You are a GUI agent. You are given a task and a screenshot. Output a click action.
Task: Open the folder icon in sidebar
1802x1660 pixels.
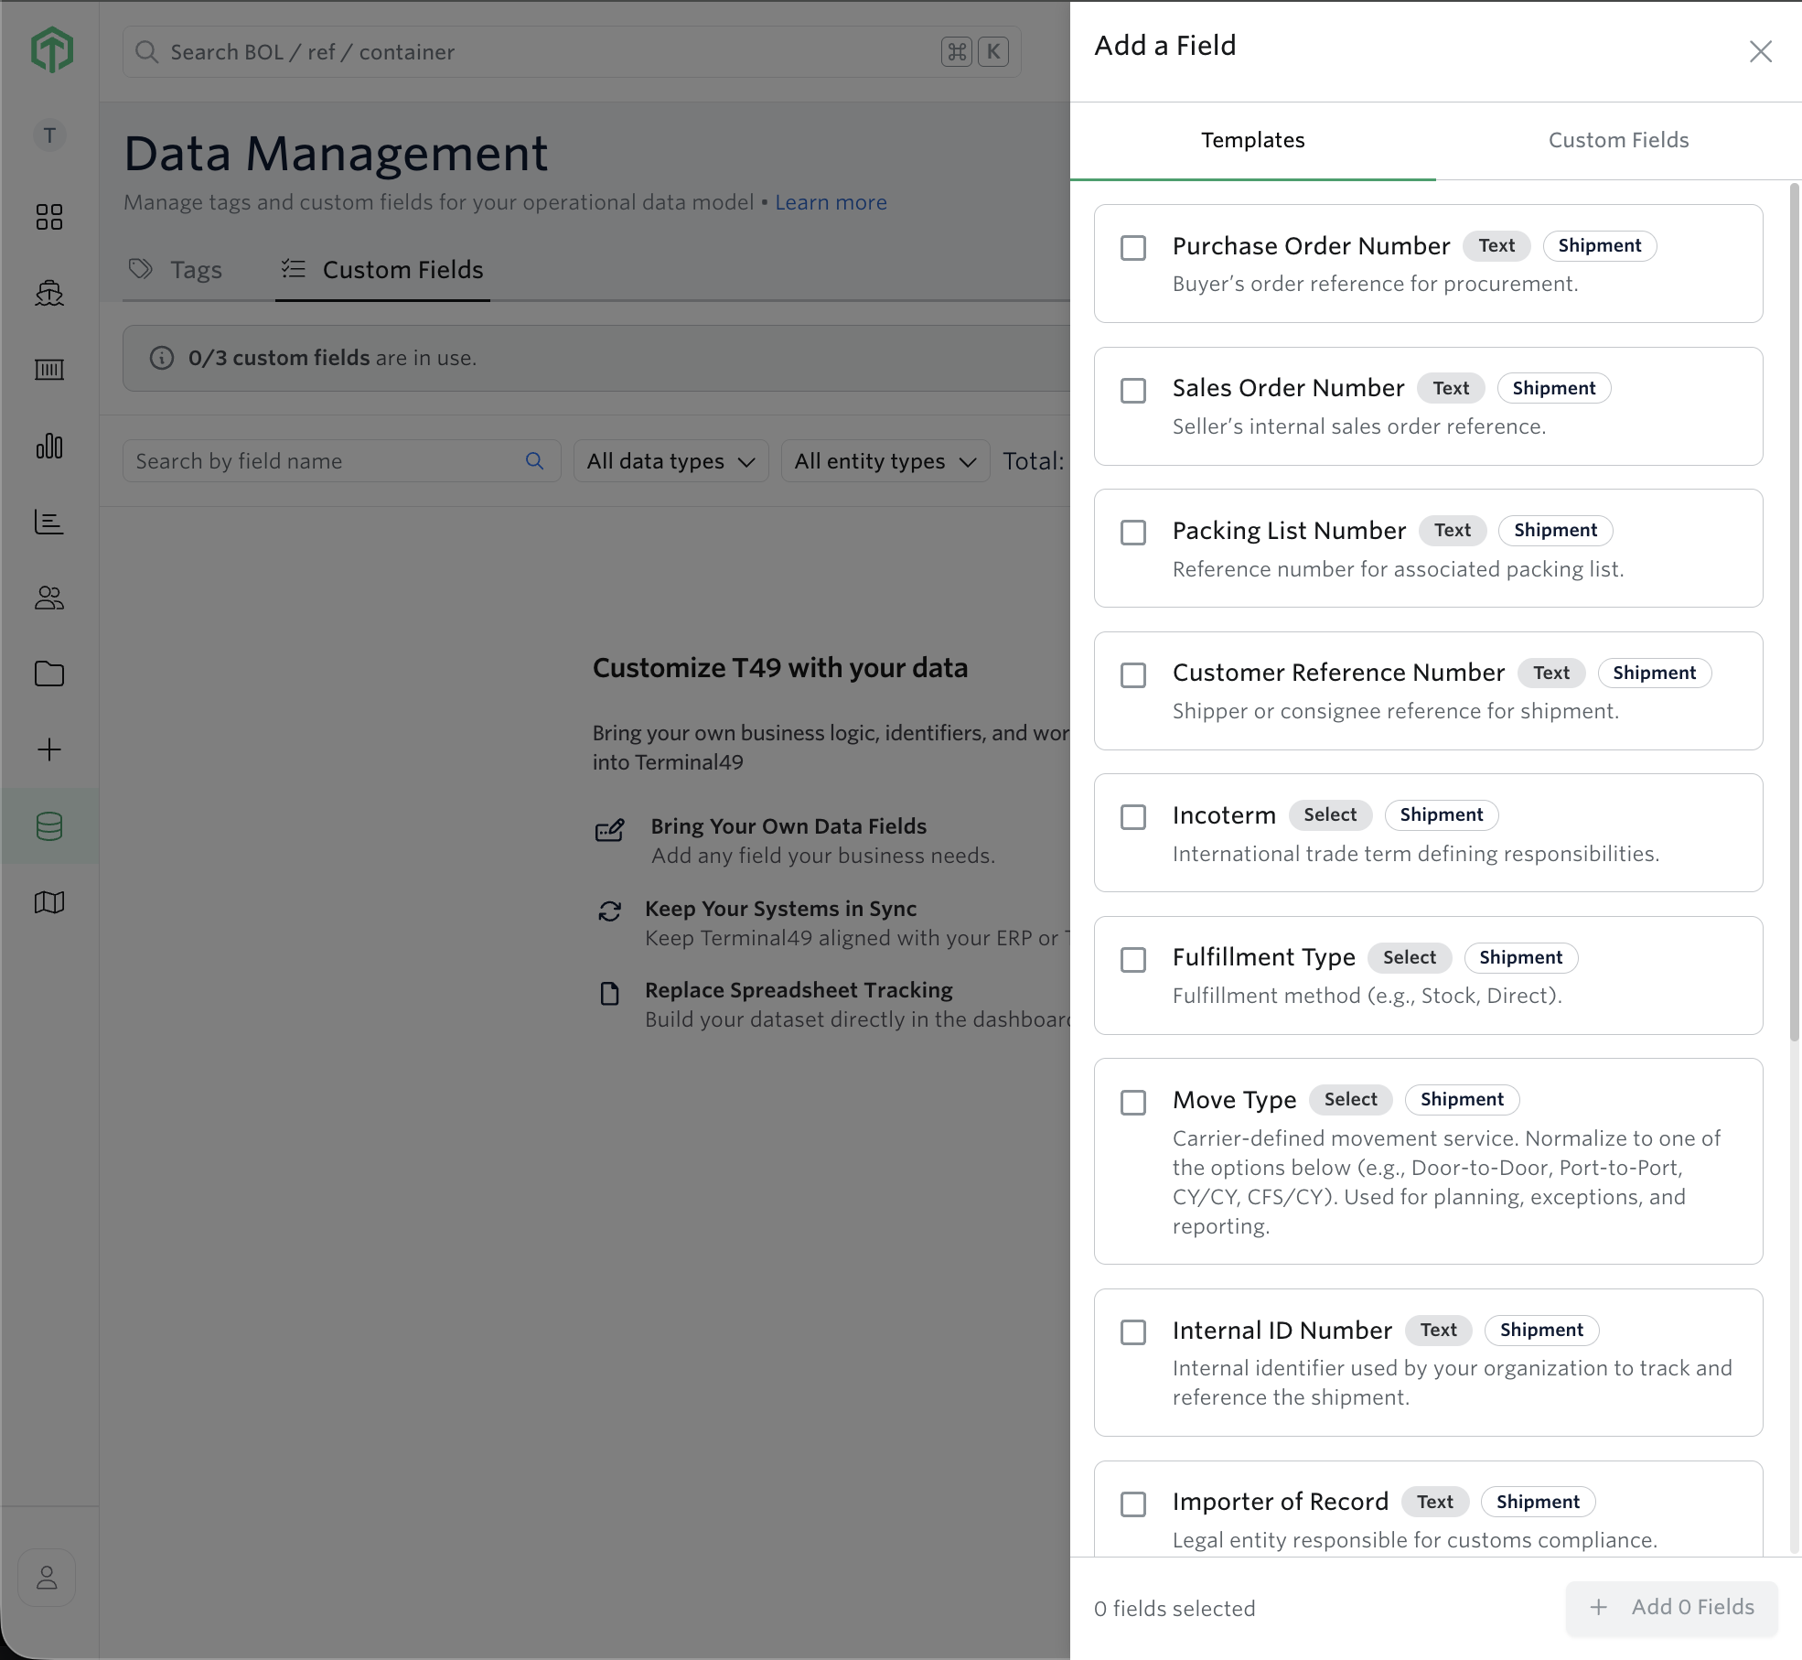click(49, 674)
